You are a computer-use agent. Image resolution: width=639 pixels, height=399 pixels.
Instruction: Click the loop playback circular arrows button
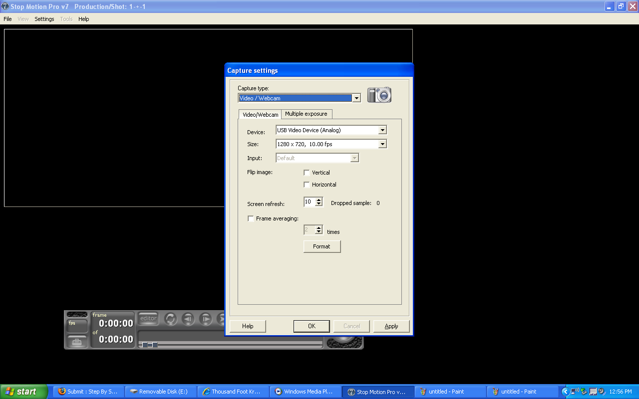tap(171, 319)
